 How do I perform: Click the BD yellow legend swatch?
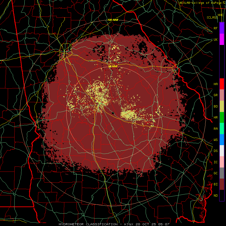(222, 106)
